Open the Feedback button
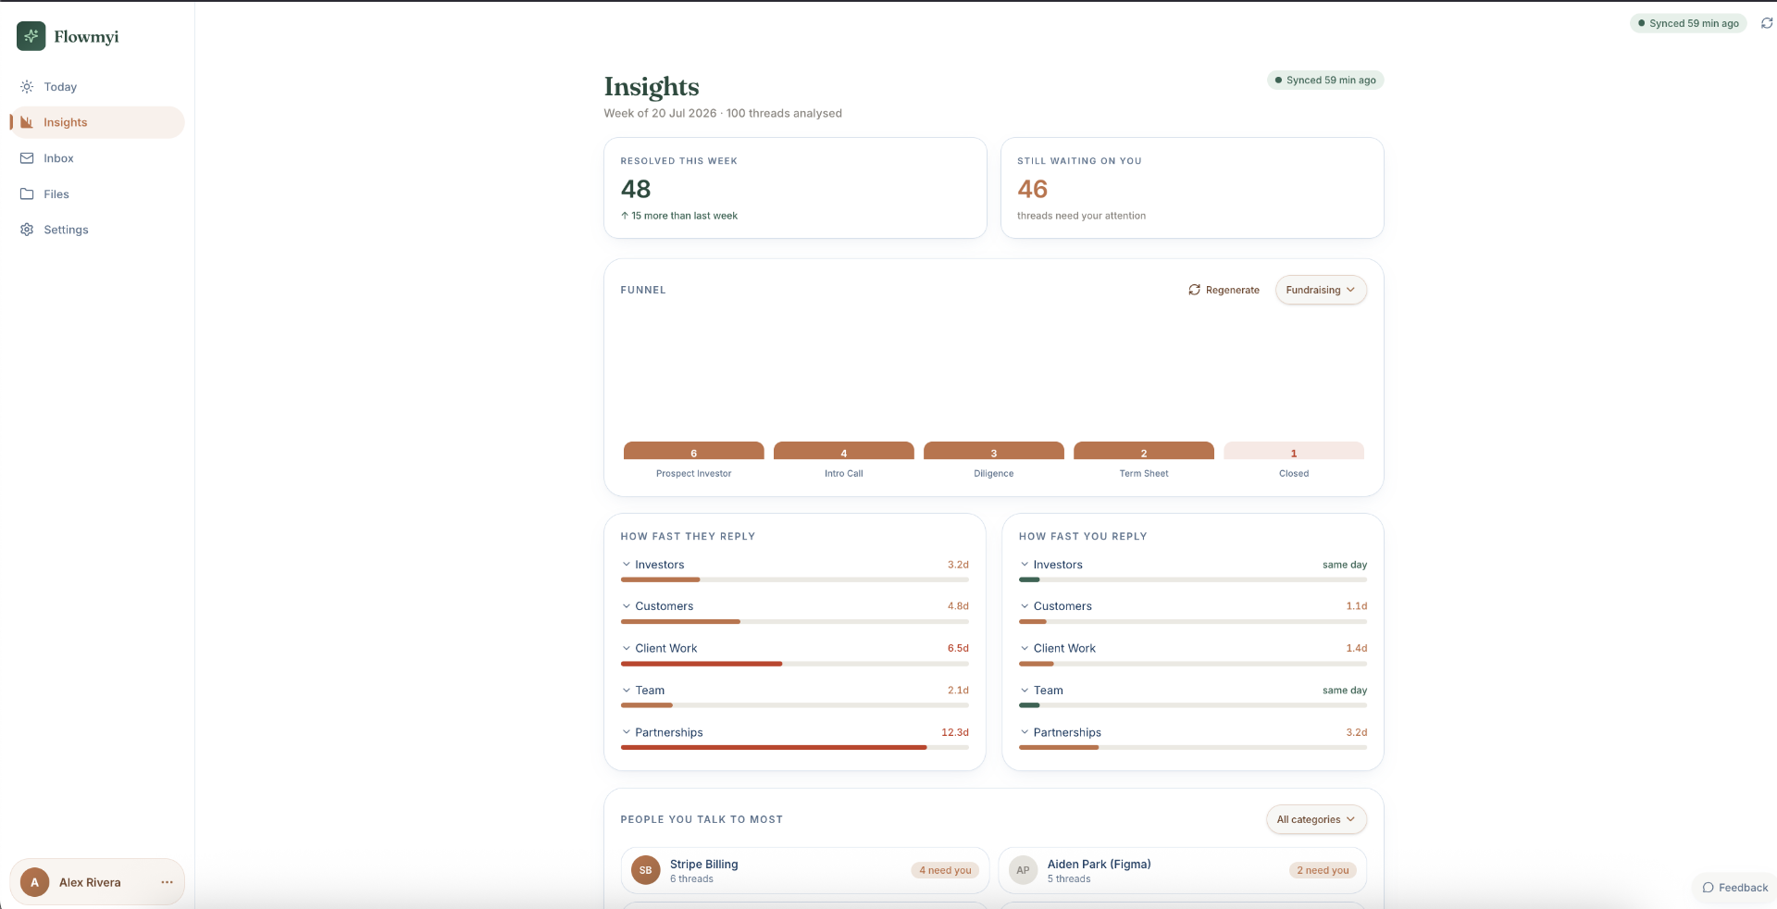Viewport: 1777px width, 909px height. click(x=1734, y=888)
